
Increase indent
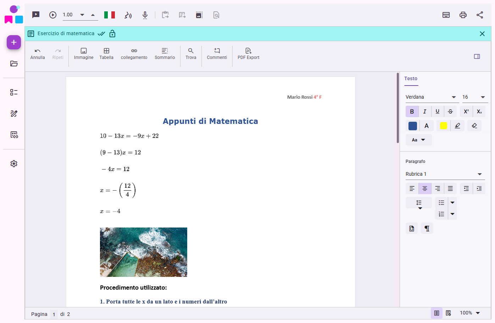(x=479, y=188)
